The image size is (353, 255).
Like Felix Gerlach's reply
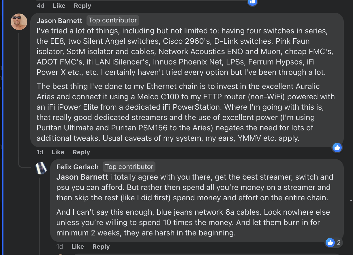click(78, 247)
